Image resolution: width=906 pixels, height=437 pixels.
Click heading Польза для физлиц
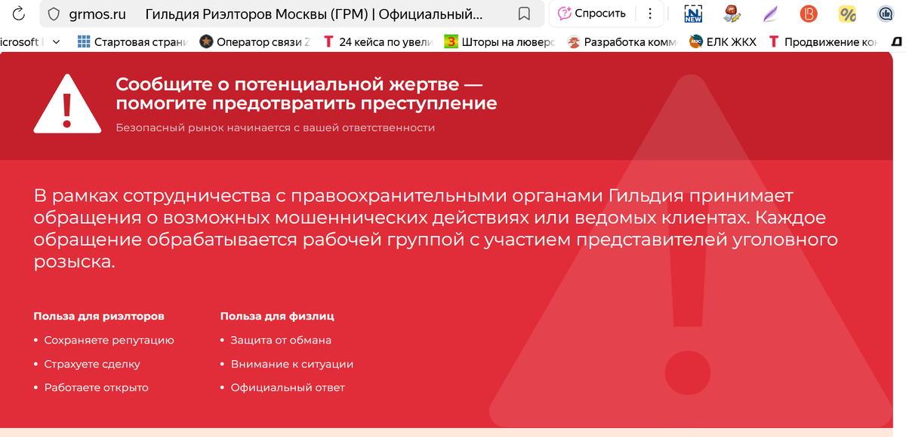(277, 316)
